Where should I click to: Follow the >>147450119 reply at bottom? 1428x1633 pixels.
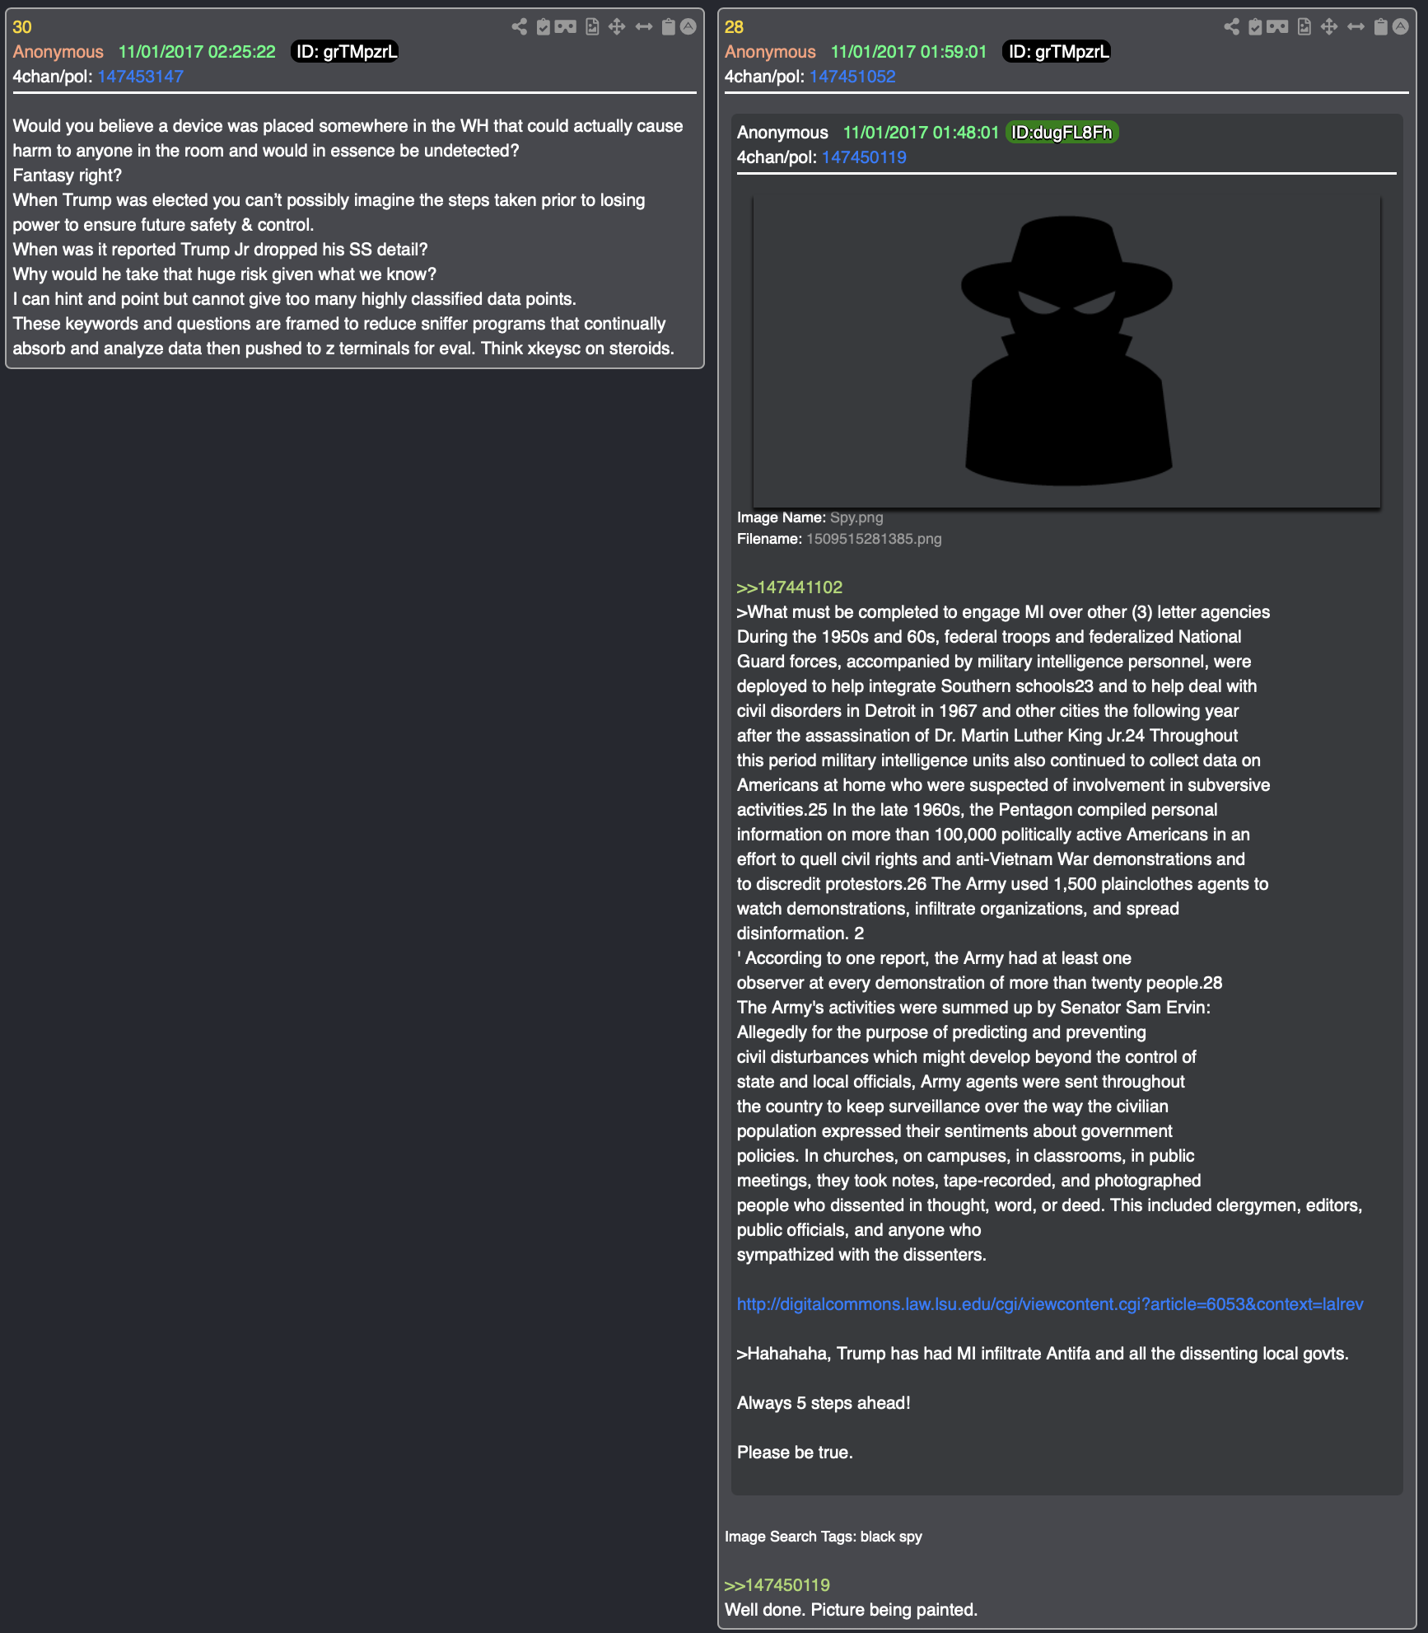[777, 1585]
